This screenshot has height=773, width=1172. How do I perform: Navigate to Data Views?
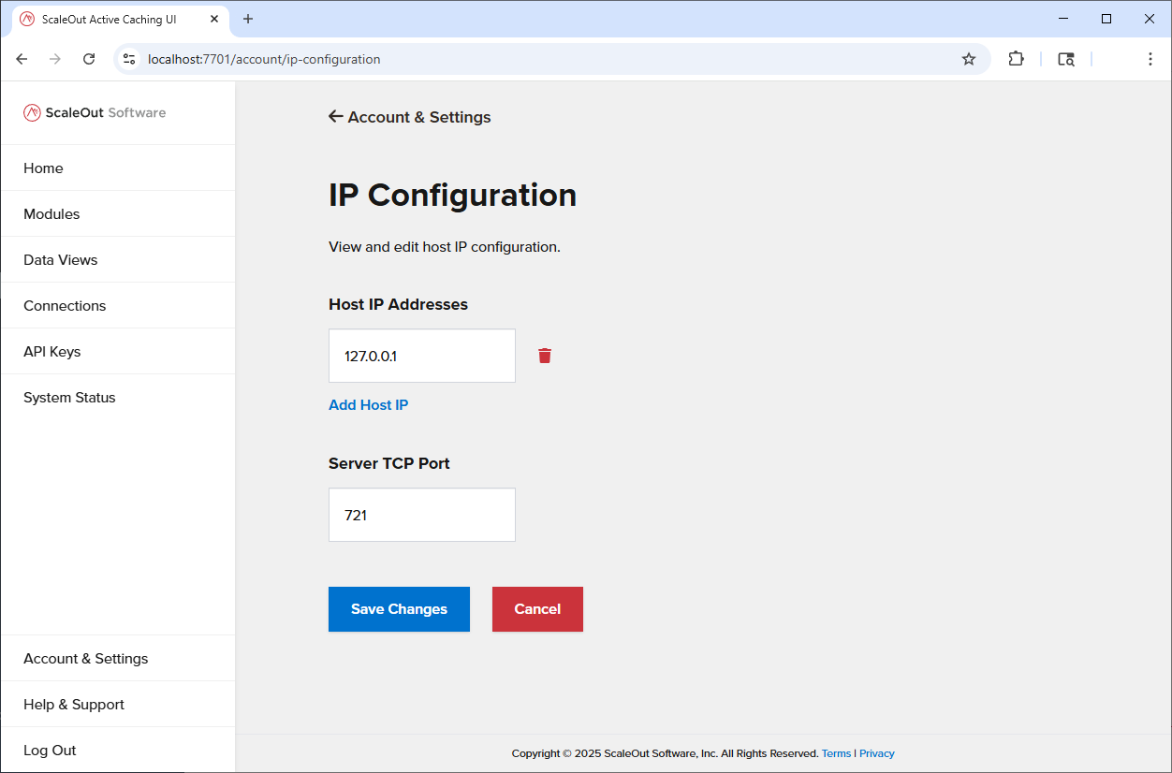(61, 260)
